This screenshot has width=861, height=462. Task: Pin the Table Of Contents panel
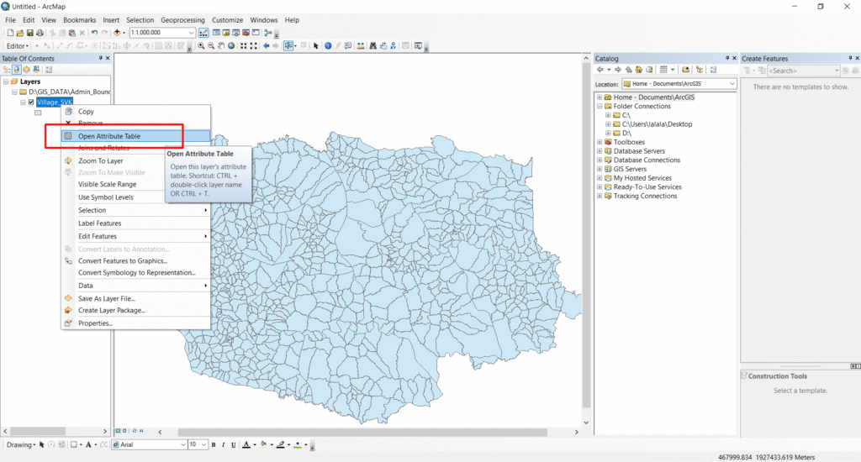pyautogui.click(x=101, y=58)
